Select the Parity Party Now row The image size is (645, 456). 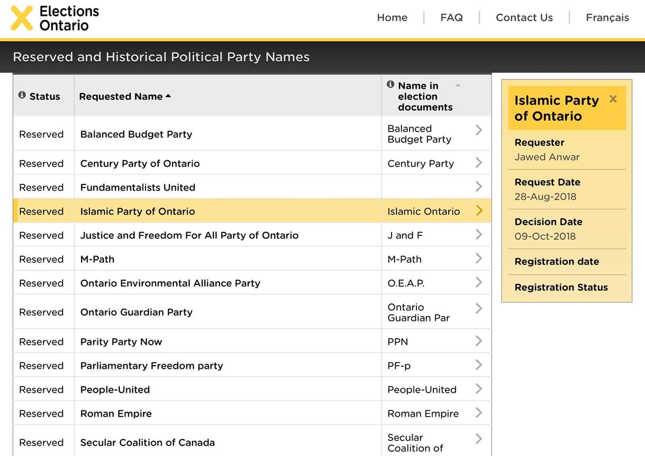tap(121, 342)
